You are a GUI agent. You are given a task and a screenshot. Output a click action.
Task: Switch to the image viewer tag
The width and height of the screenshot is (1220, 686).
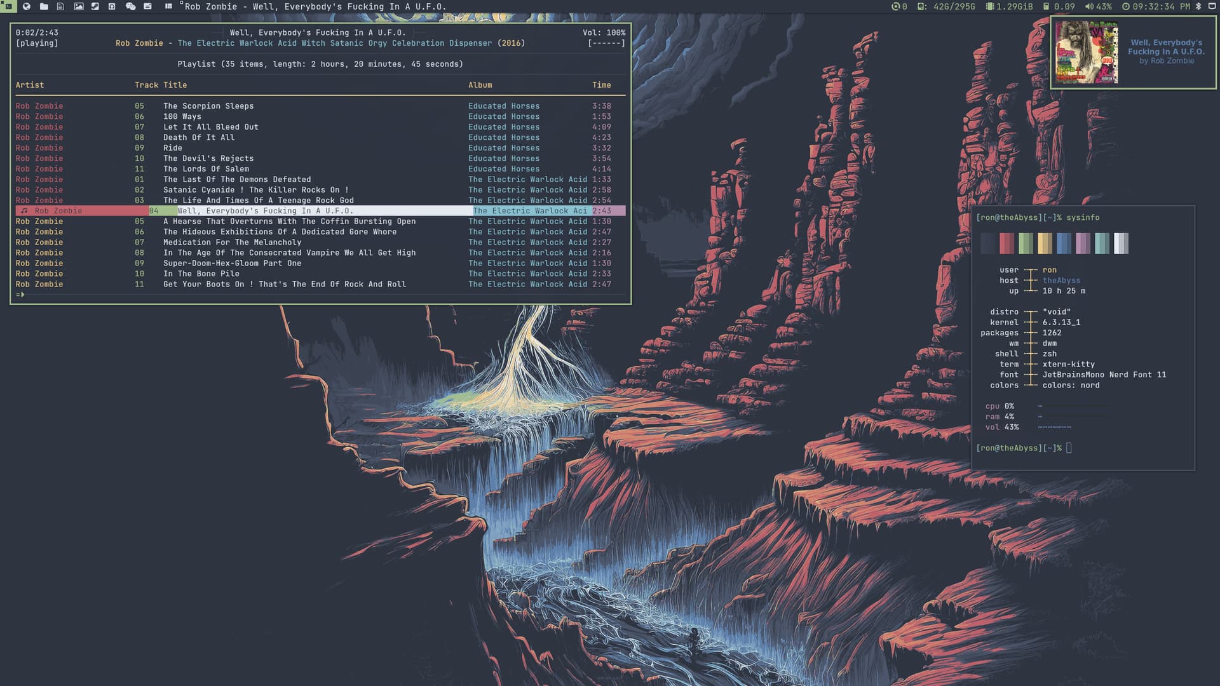(78, 6)
